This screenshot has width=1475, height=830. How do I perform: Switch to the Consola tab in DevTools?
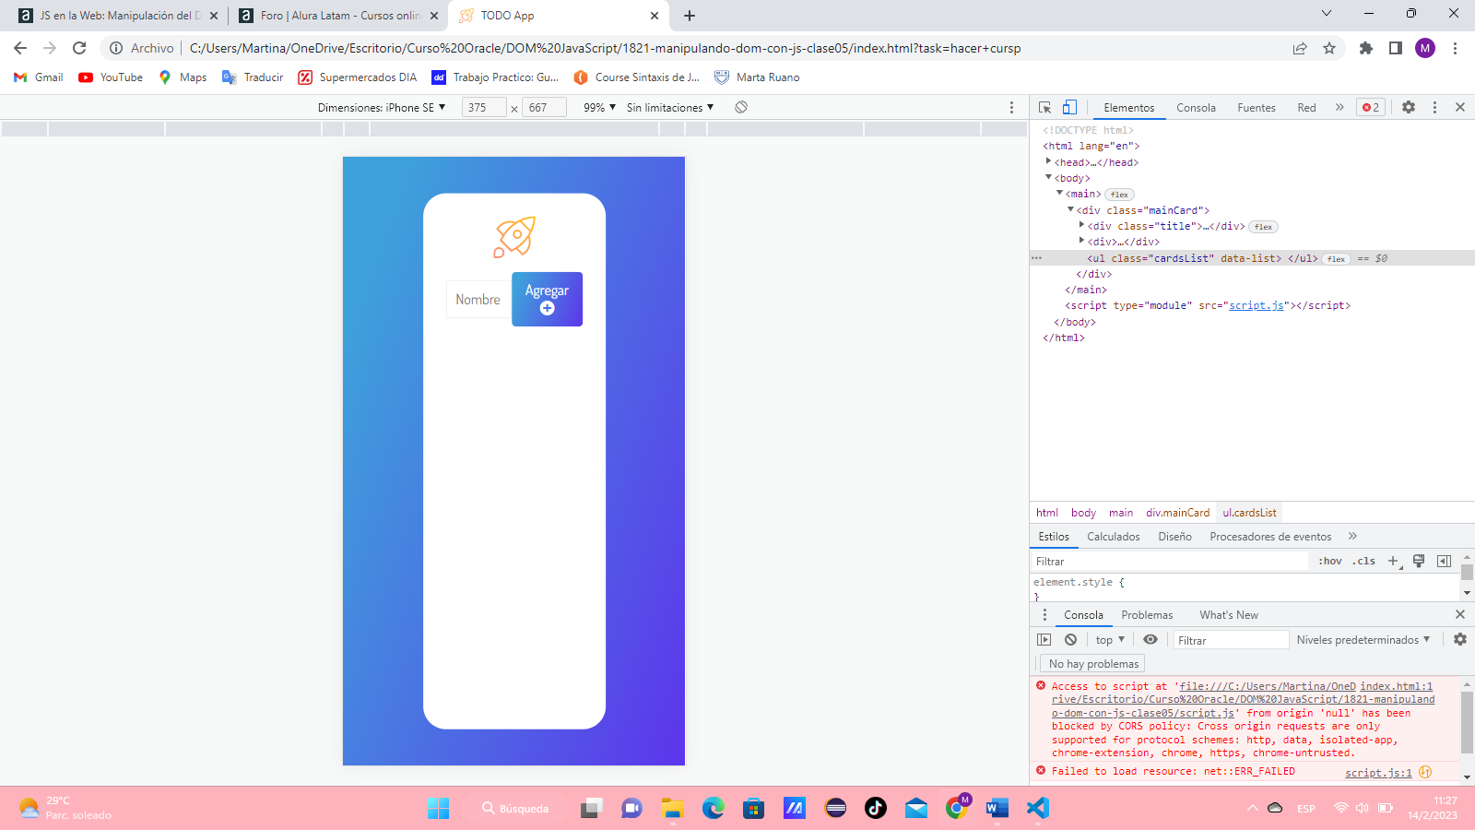(x=1196, y=108)
